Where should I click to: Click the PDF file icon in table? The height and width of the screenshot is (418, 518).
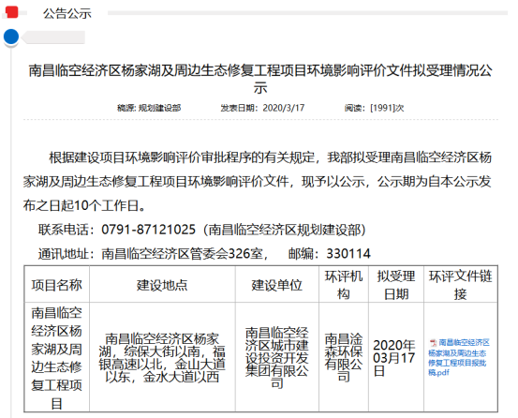click(x=433, y=343)
